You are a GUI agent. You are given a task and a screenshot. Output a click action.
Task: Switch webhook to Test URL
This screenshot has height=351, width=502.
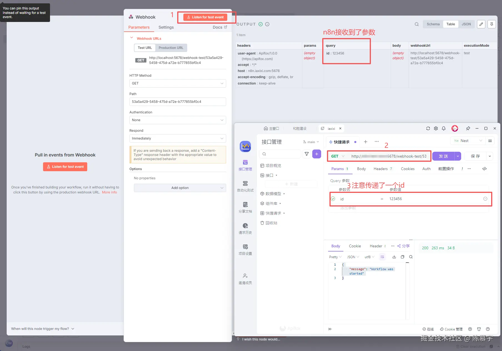click(145, 48)
